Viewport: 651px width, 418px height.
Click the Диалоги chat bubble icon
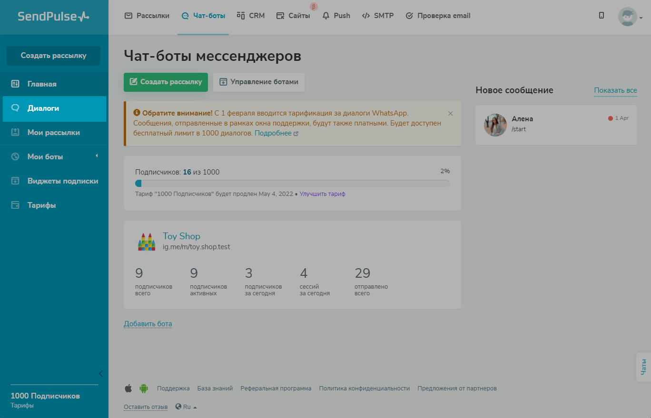(15, 108)
